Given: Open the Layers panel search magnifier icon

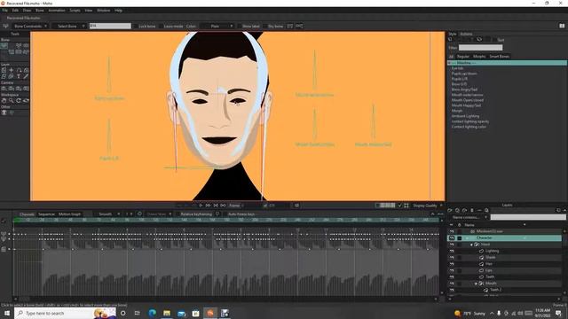Looking at the screenshot, I should click(x=487, y=210).
